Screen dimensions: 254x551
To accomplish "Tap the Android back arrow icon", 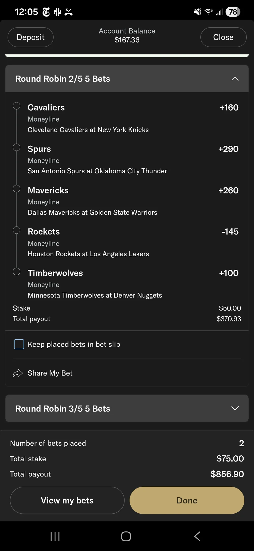I will 197,536.
